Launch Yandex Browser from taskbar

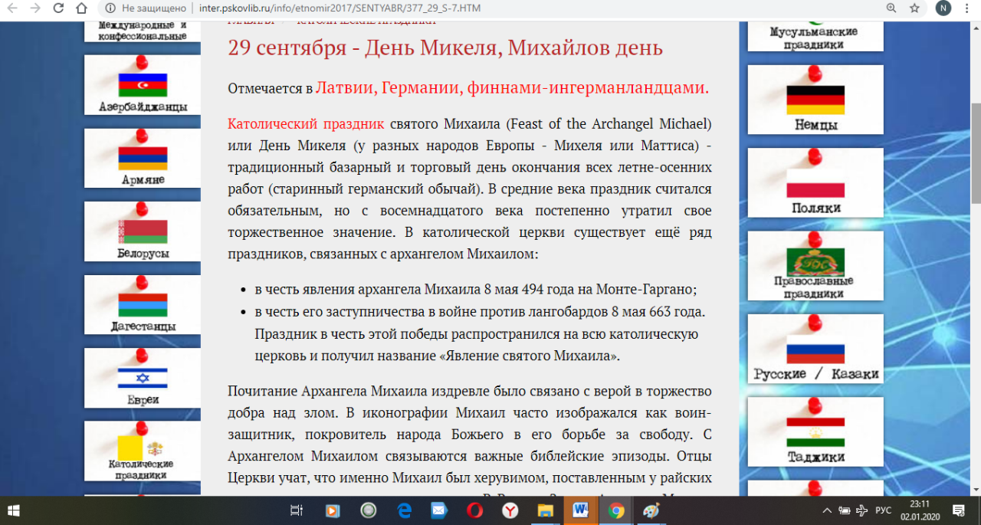click(510, 510)
